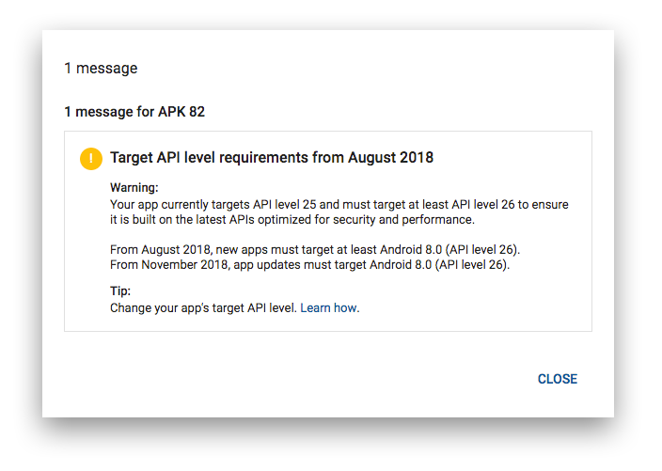Click the yellow warning exclamation icon
This screenshot has height=471, width=662.
(91, 159)
